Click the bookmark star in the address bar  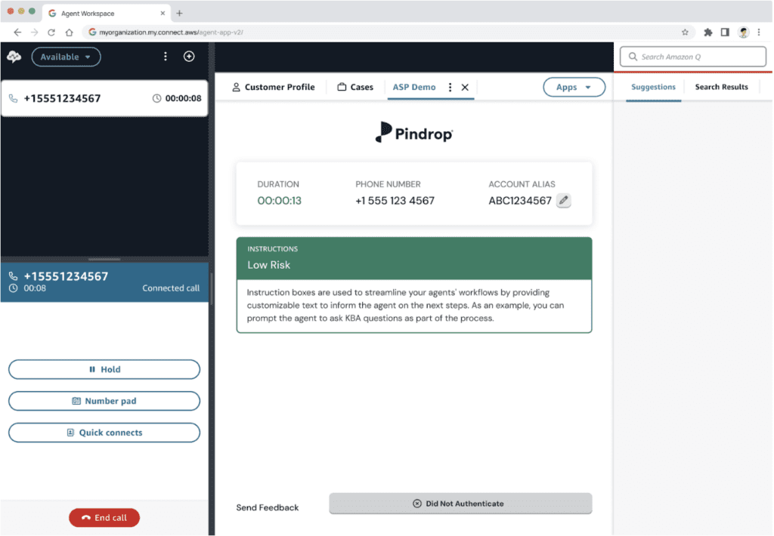(685, 32)
